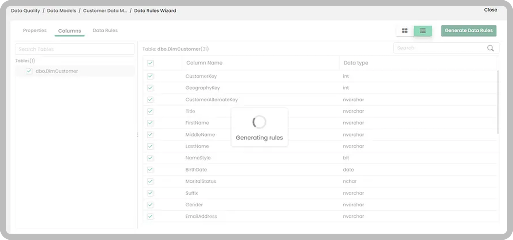Click the columns list vertical scrollbar

(498, 102)
